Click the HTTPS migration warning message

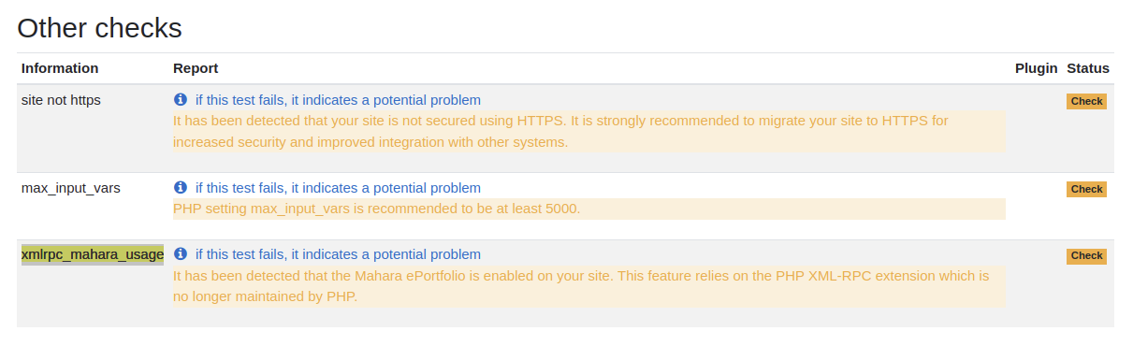[589, 132]
